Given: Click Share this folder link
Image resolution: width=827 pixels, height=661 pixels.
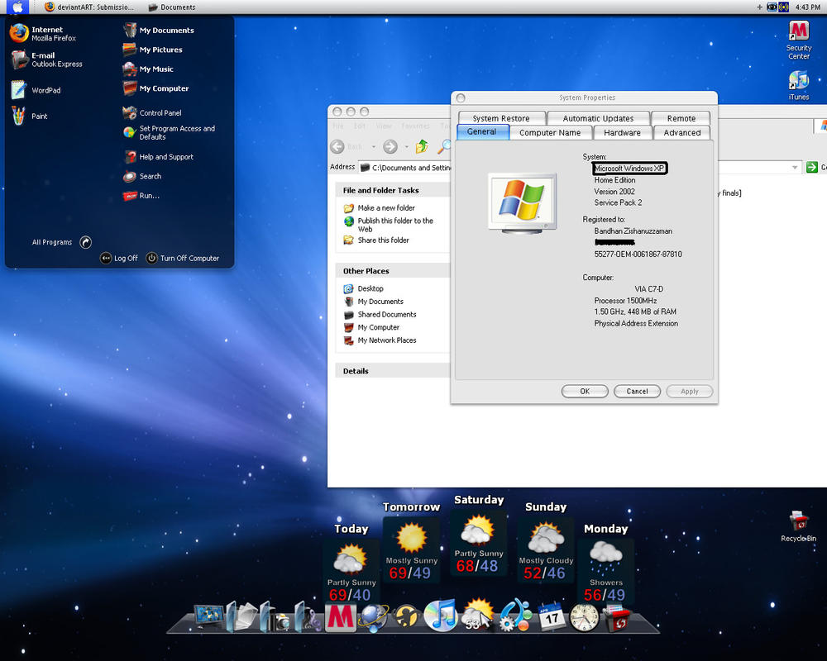Looking at the screenshot, I should tap(376, 240).
